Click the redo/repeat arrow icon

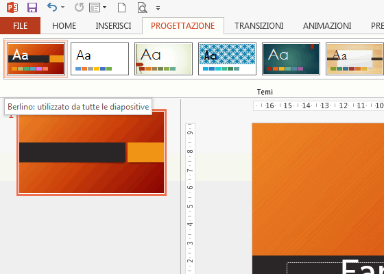[x=79, y=8]
